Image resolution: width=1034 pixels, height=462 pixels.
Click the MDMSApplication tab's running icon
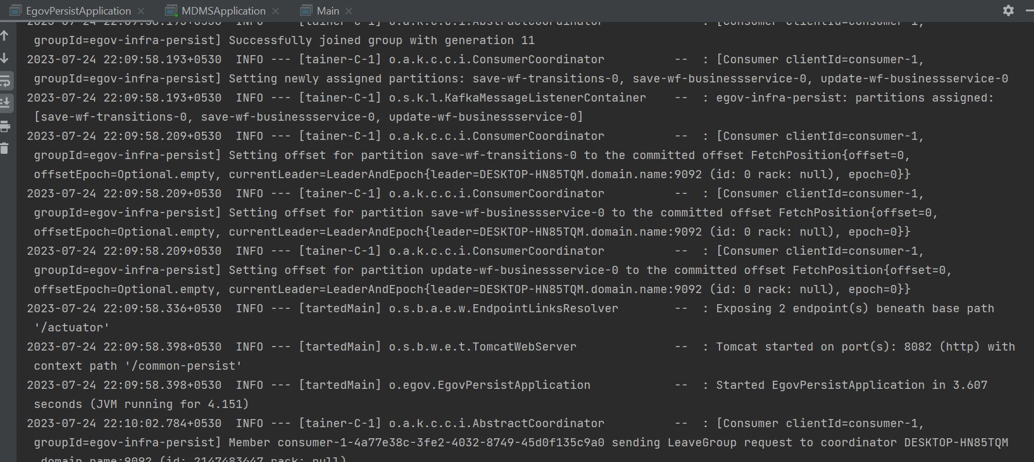[x=171, y=11]
